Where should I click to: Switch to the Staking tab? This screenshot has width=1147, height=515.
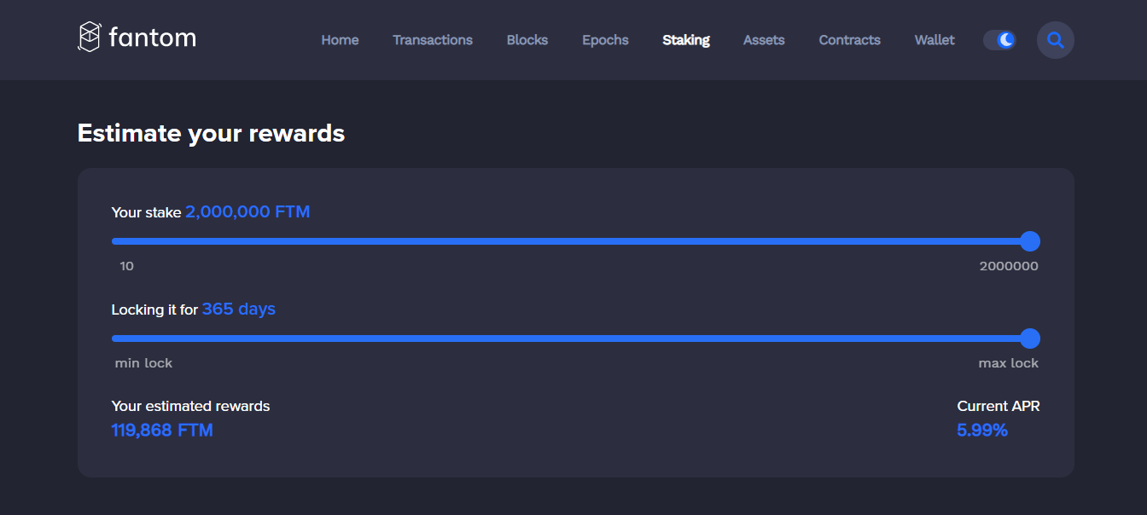685,39
